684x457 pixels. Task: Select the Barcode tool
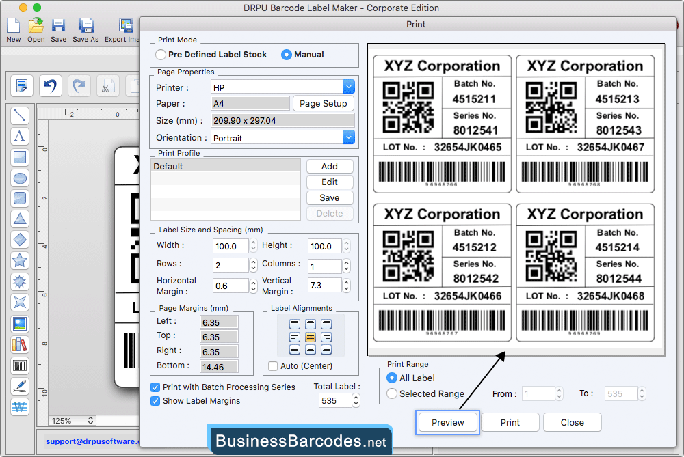click(20, 365)
